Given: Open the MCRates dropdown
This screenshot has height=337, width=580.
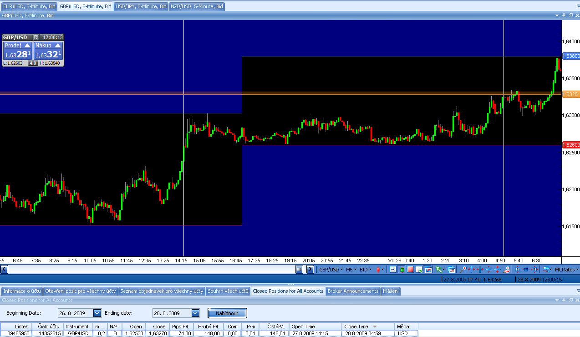Looking at the screenshot, I should tap(567, 270).
